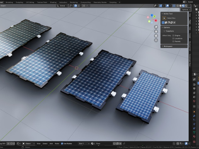Viewport: 199px width, 149px height.
Task: Select rendered viewport shading
Action: (186, 6)
